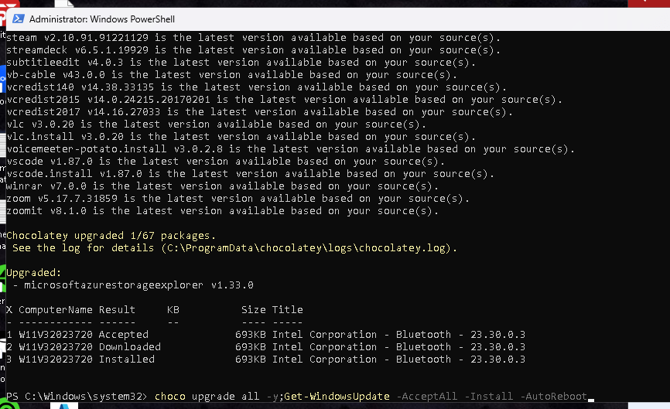Image resolution: width=670 pixels, height=409 pixels.
Task: Click the voicemeeter-potato.install v3.0.2.8 line
Action: [x=290, y=149]
